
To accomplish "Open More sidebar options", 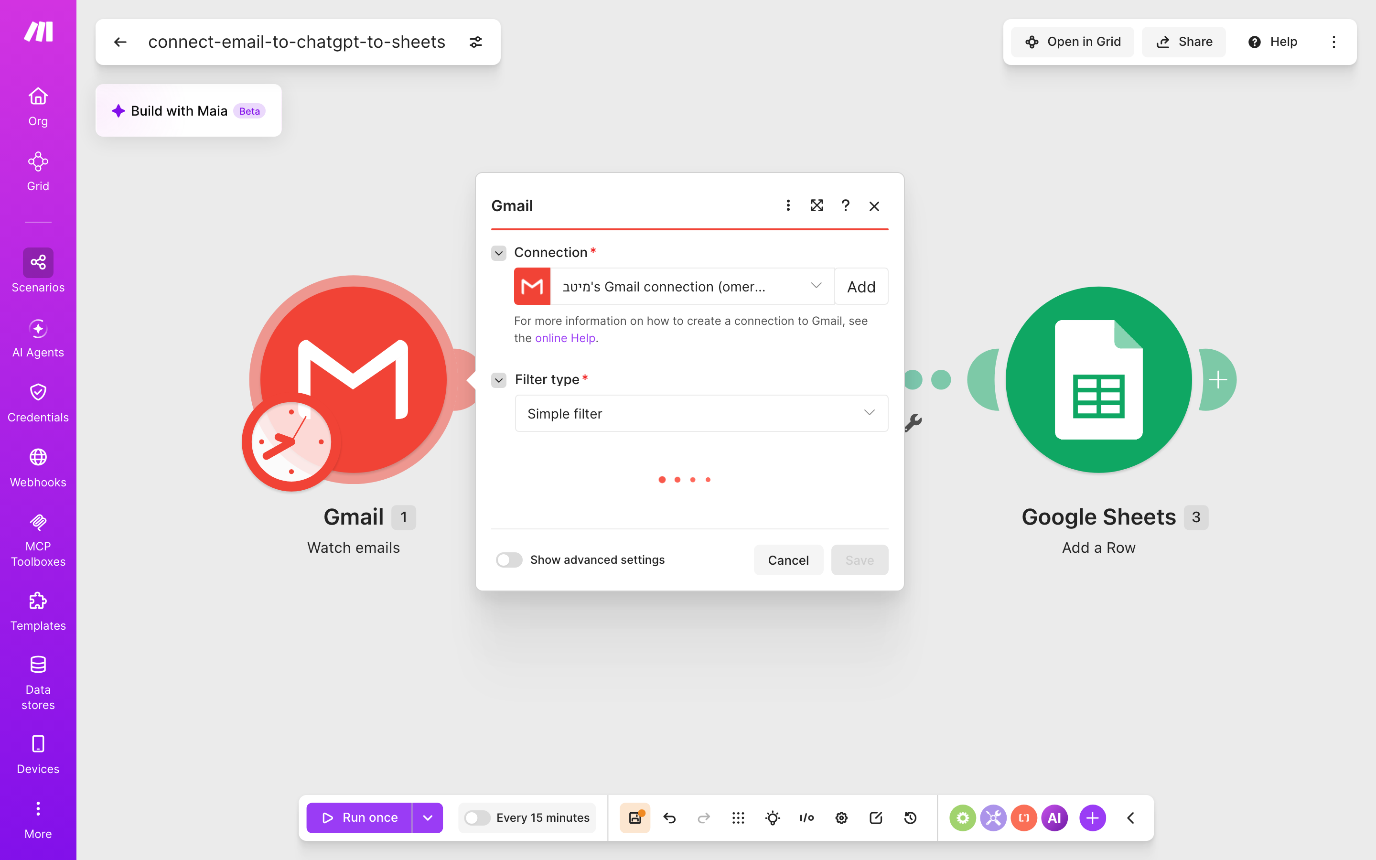I will [38, 819].
